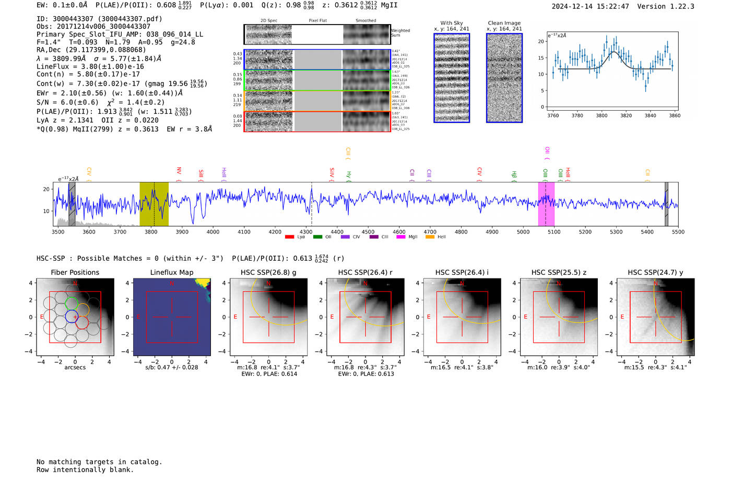View the HSC SSP g-band image
731x498 pixels.
(268, 317)
